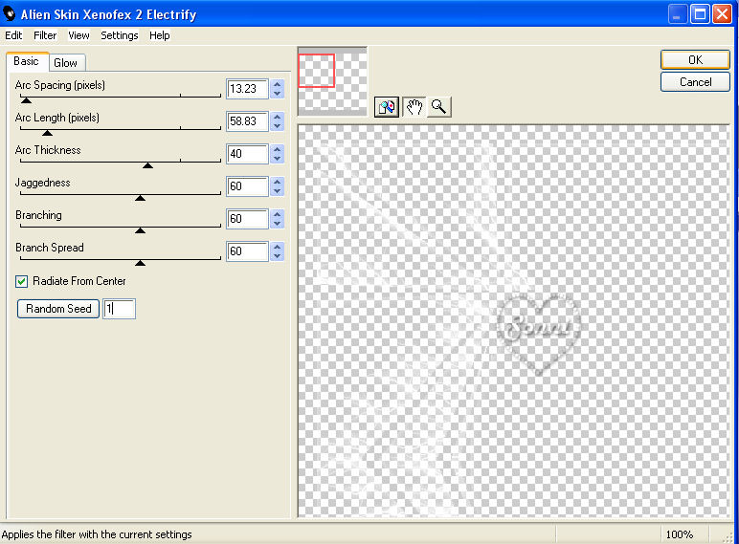Click the Arc Length slider handle
Viewport: 739px width, 544px height.
(47, 133)
